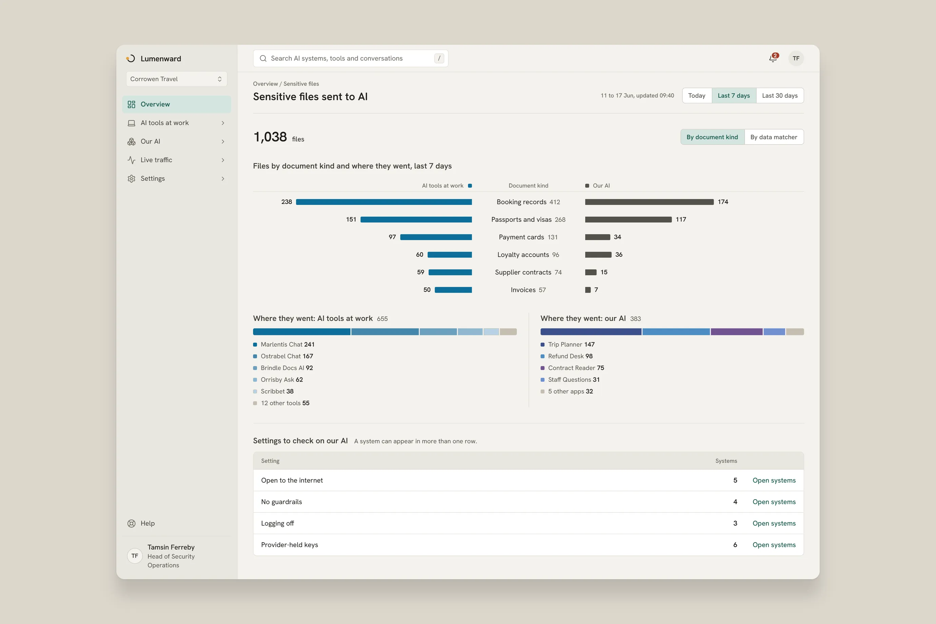The image size is (936, 624).
Task: Open systems for Open to the internet
Action: pos(774,480)
